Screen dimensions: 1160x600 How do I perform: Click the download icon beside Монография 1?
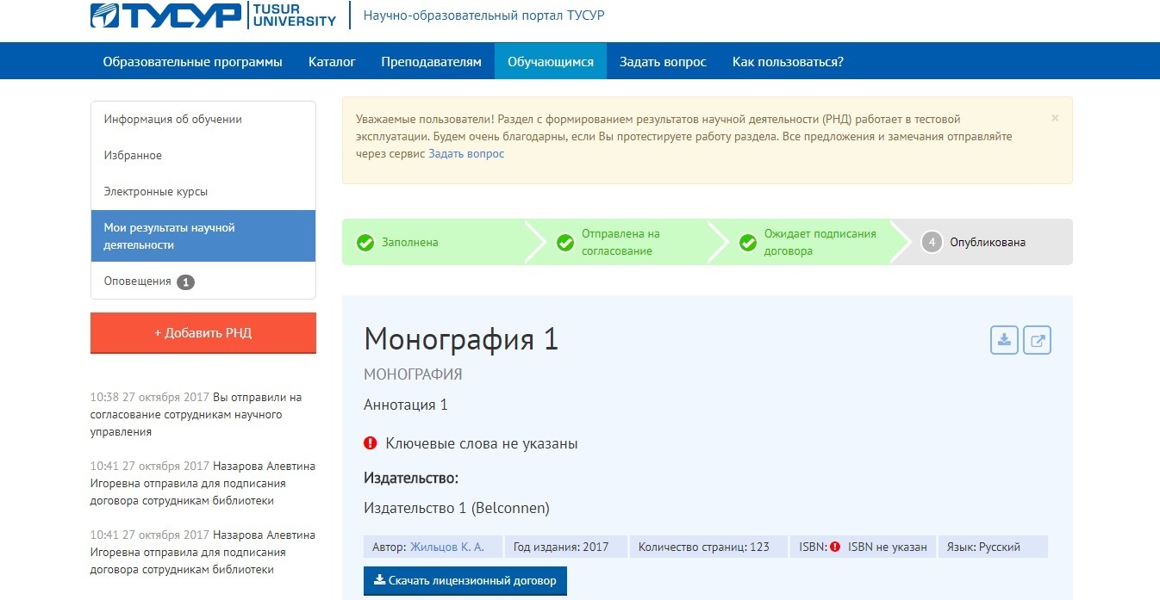pos(1004,340)
